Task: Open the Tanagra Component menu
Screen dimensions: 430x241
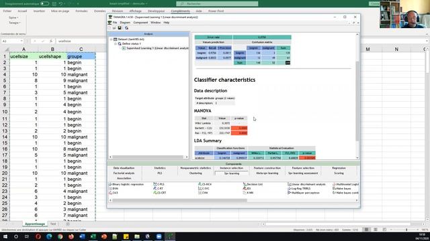Action: [x=140, y=23]
